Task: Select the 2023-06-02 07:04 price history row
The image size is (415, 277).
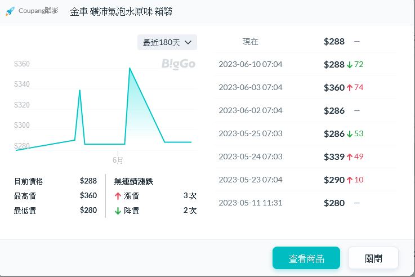Action: [x=306, y=111]
